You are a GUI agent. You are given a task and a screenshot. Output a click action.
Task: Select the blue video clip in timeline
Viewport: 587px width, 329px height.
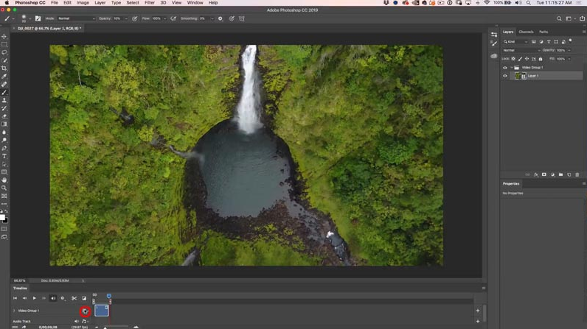pos(102,311)
